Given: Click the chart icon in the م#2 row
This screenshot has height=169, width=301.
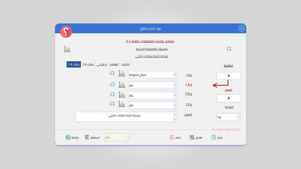Looking at the screenshot, I should (122, 84).
